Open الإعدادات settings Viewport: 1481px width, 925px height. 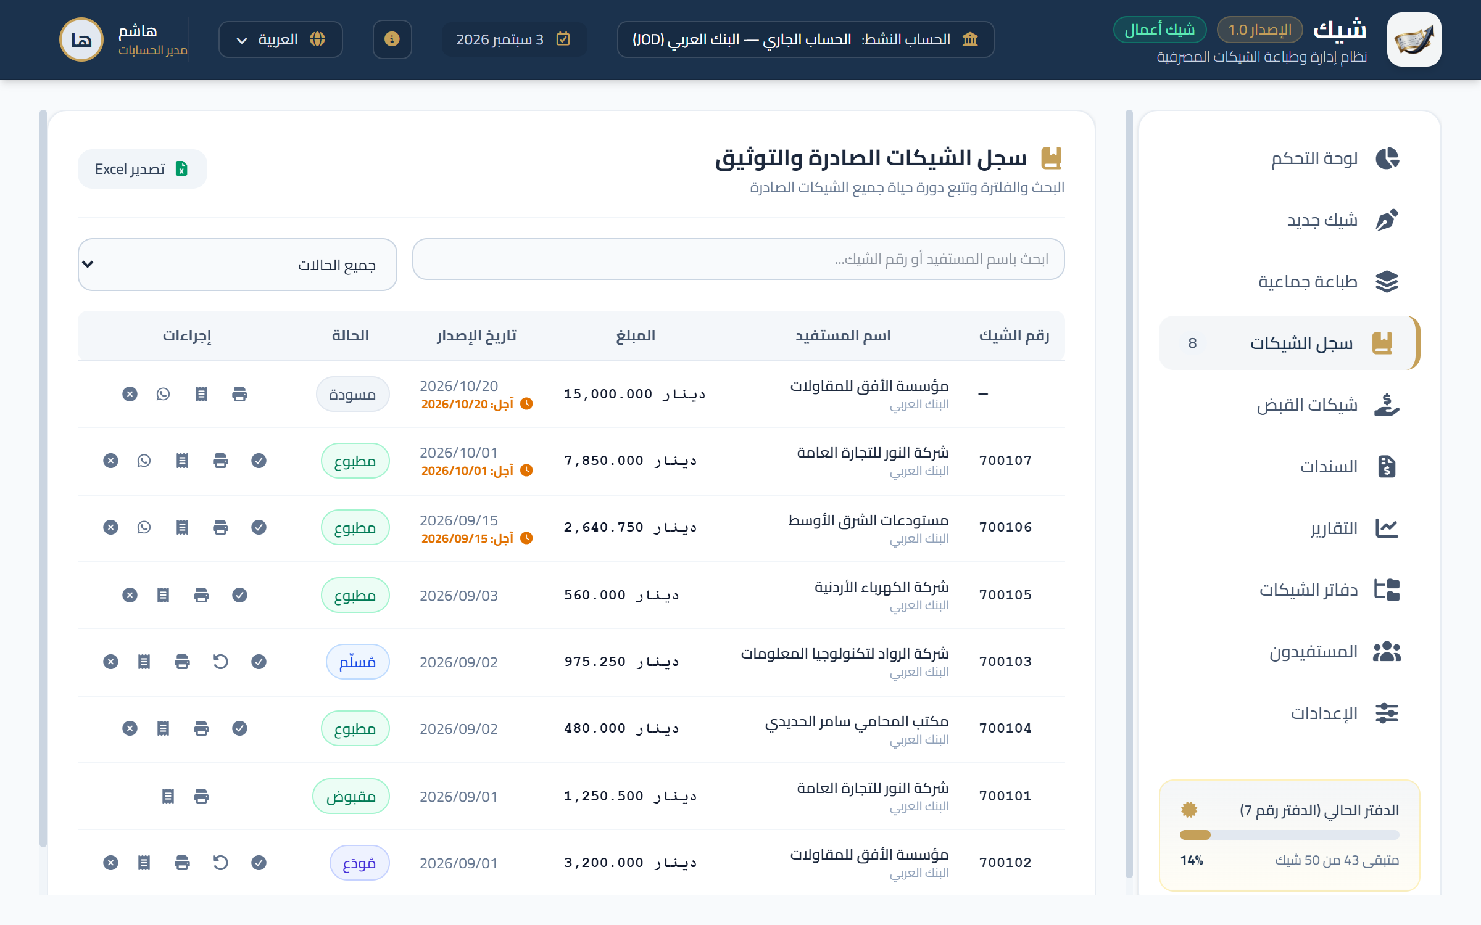[1290, 713]
